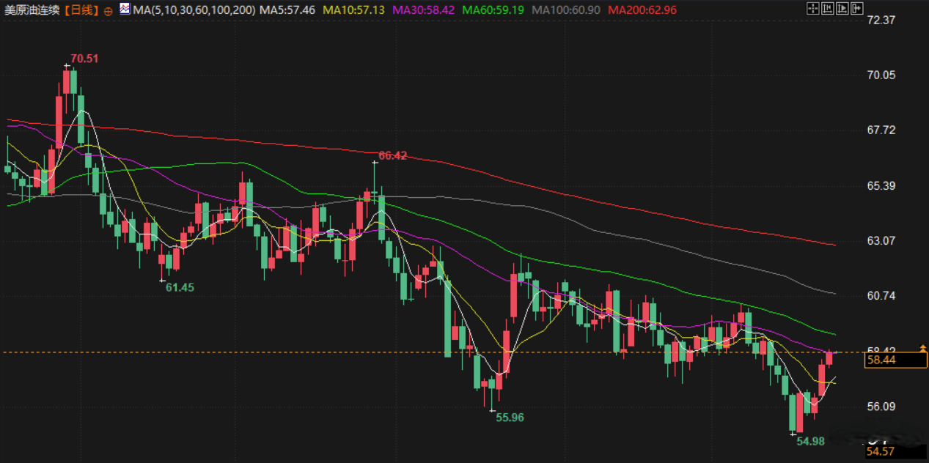Click the panel export arrow icon

coord(856,10)
